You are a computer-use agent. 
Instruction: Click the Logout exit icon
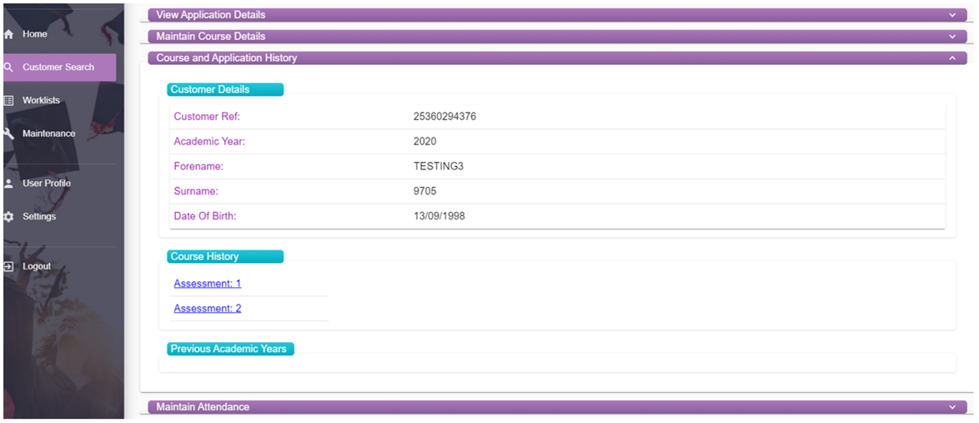[x=8, y=267]
